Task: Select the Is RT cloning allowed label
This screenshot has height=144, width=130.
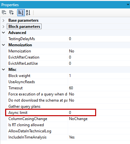Action: coord(26,125)
